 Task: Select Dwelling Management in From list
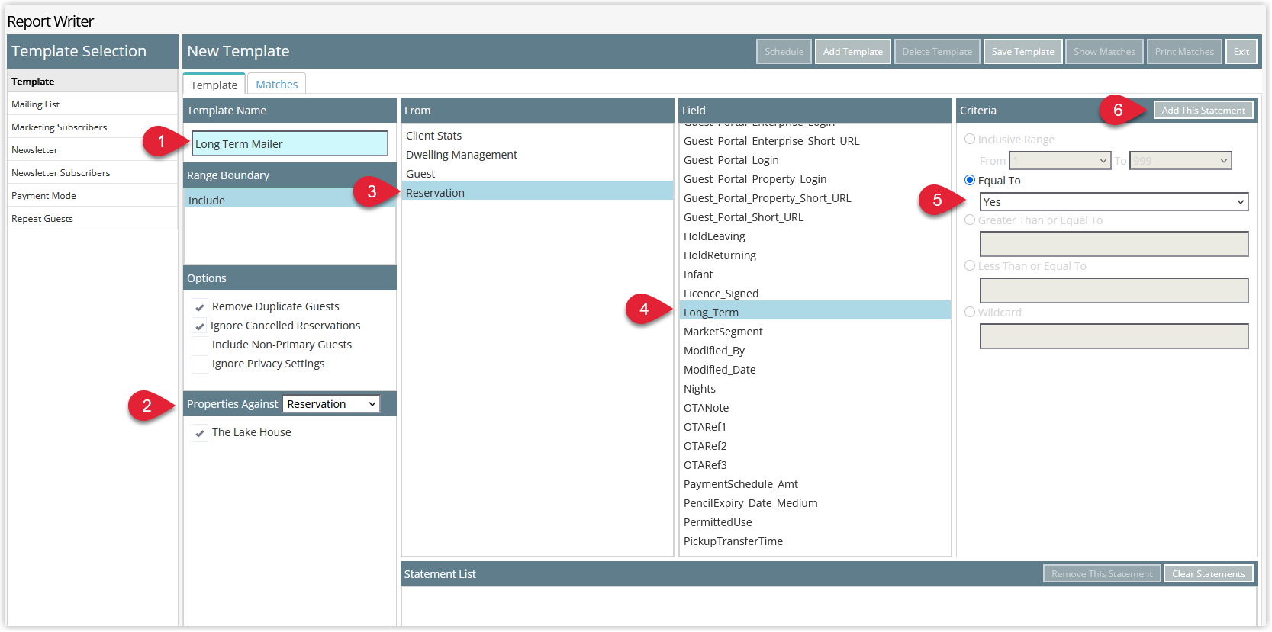click(537, 155)
